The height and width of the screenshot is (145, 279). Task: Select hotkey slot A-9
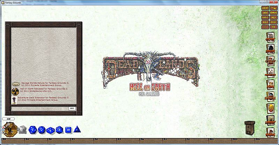[197, 141]
